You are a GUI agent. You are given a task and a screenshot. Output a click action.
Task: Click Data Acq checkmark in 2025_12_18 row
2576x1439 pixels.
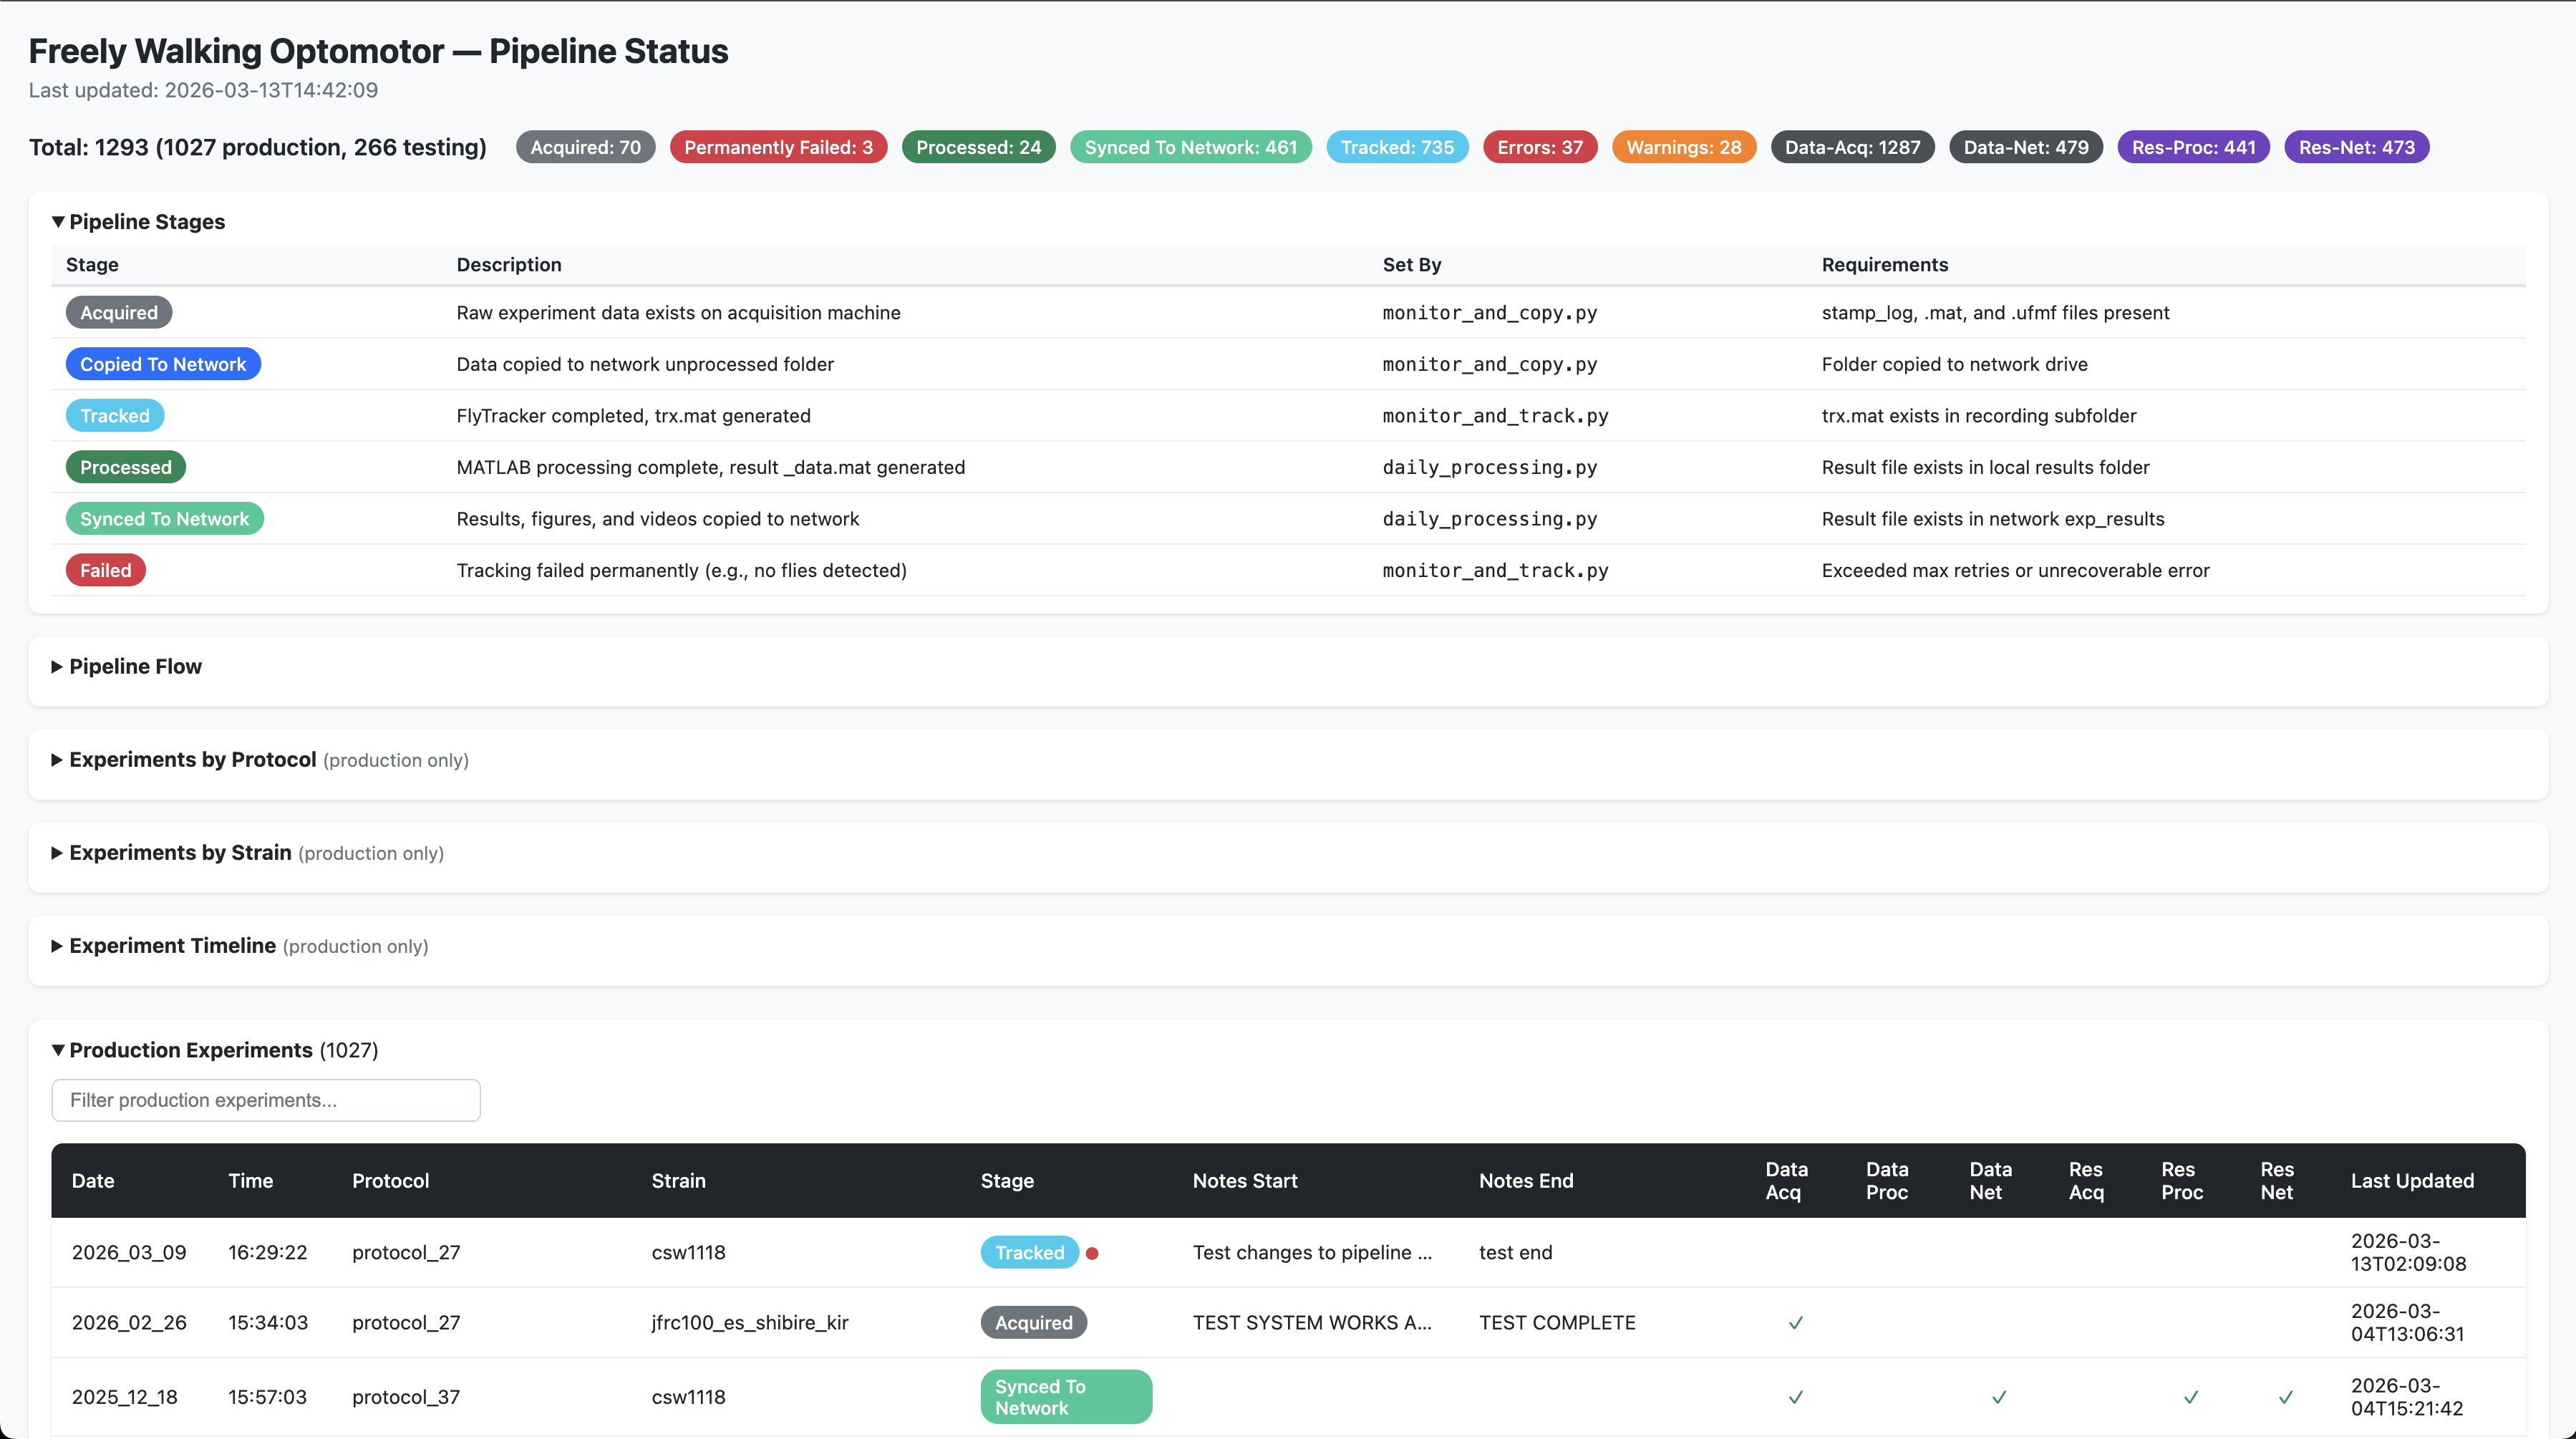[x=1795, y=1397]
